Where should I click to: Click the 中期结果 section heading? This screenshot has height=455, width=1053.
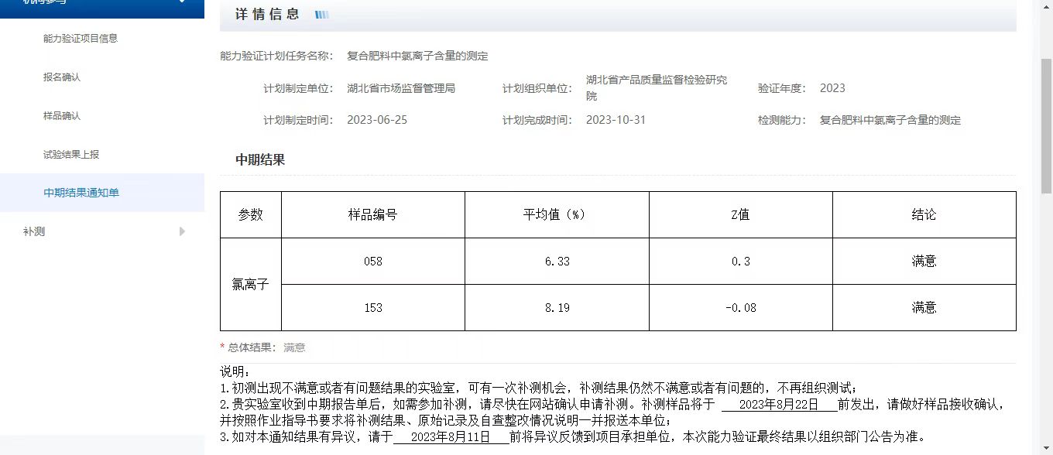point(260,160)
